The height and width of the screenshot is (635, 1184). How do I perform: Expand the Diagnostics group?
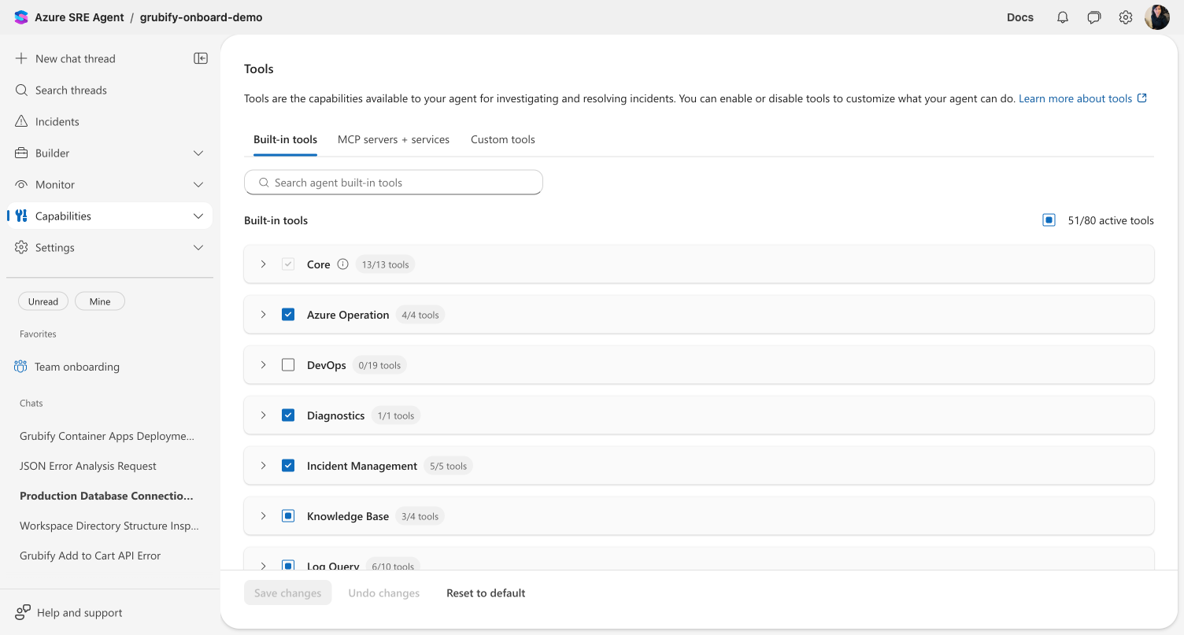click(x=264, y=415)
